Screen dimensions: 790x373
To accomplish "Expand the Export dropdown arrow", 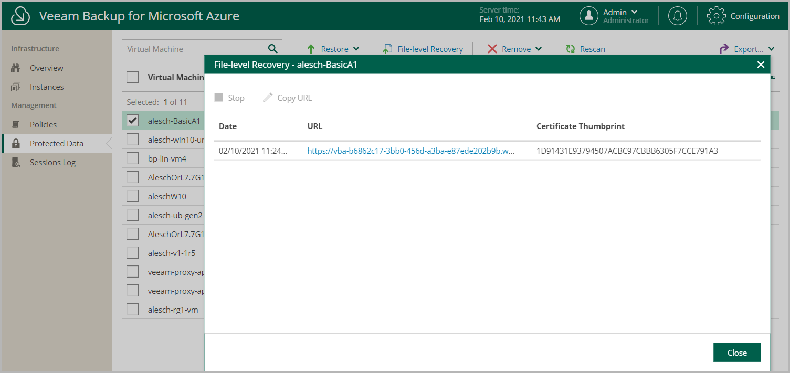I will (771, 49).
